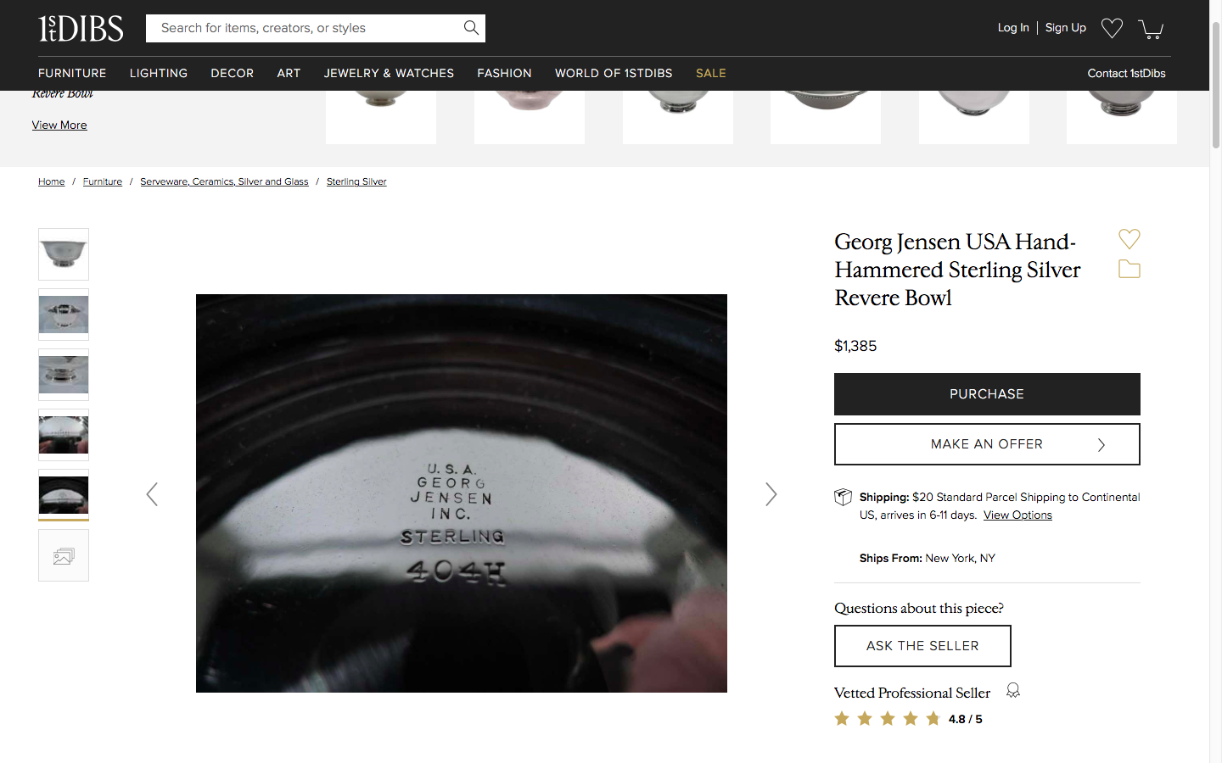Go to Sterling Silver breadcrumb
The width and height of the screenshot is (1222, 763).
tap(356, 181)
